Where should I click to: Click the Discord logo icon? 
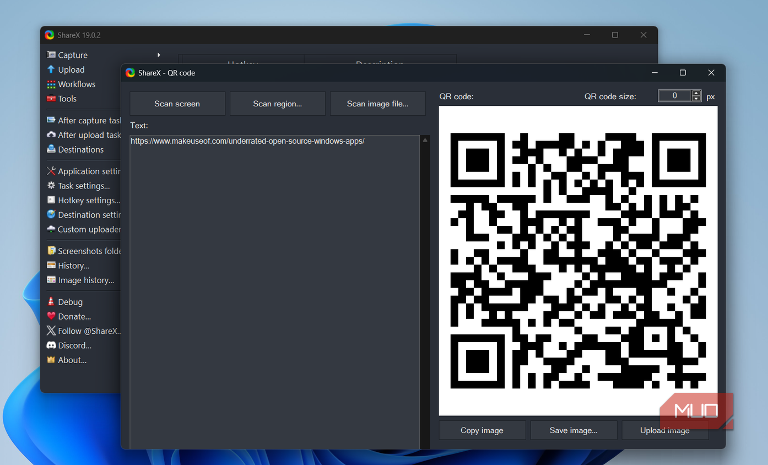(x=51, y=345)
